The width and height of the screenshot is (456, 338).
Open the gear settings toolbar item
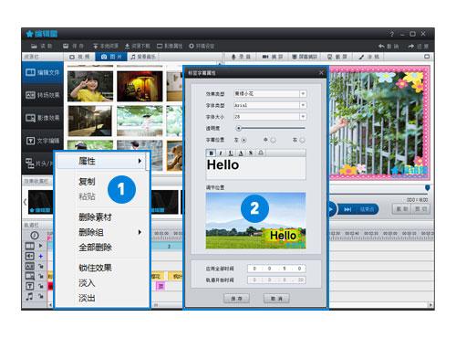tap(202, 46)
